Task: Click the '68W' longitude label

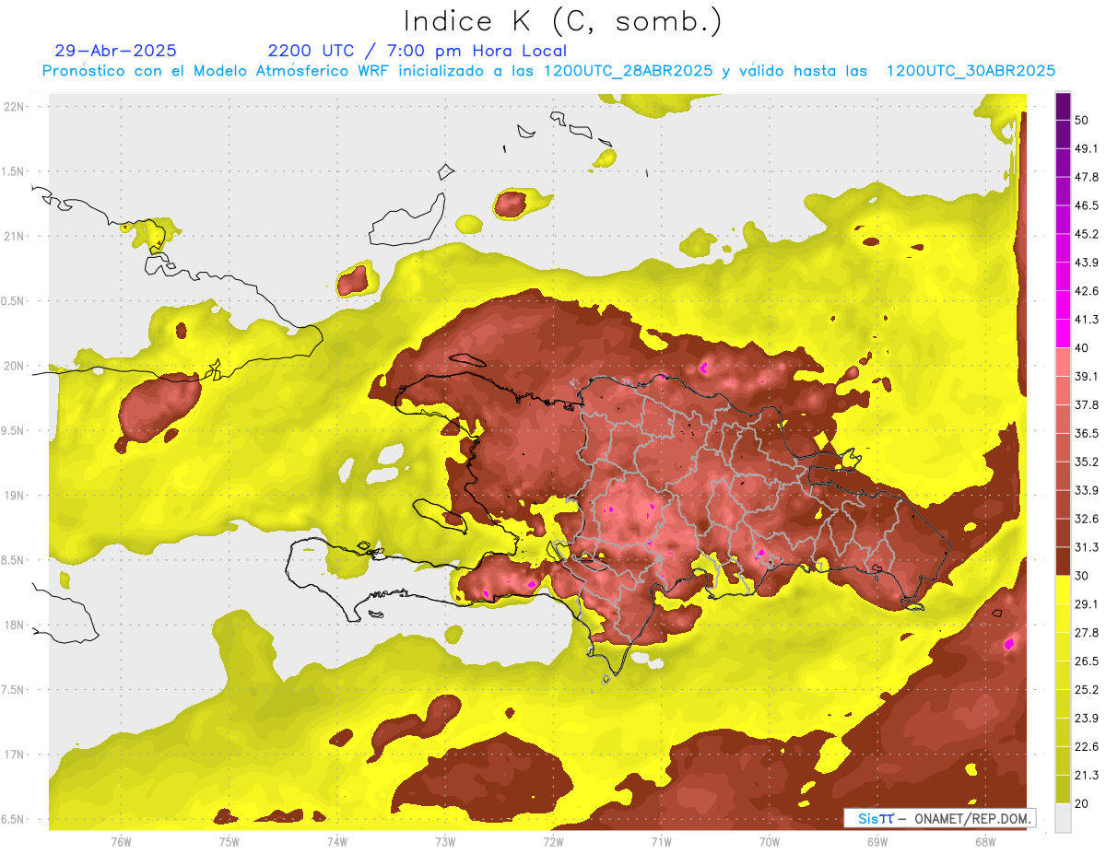Action: click(x=985, y=841)
